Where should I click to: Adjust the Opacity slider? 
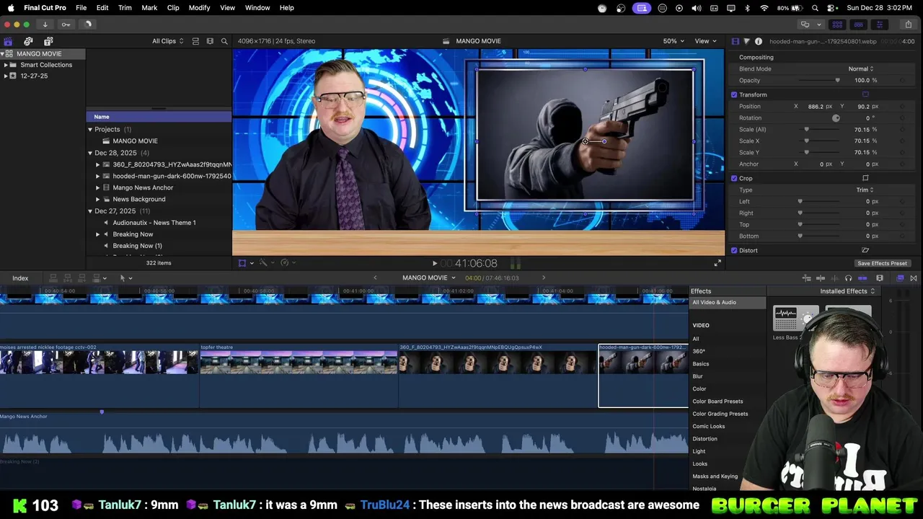(818, 80)
